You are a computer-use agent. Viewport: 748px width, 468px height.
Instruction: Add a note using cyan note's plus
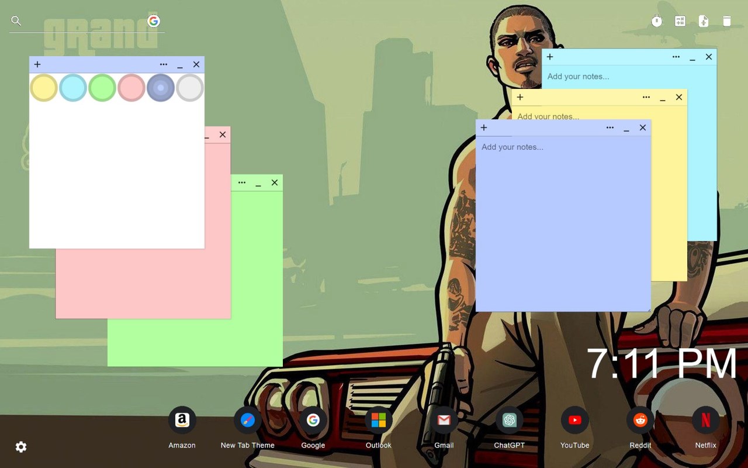tap(550, 57)
